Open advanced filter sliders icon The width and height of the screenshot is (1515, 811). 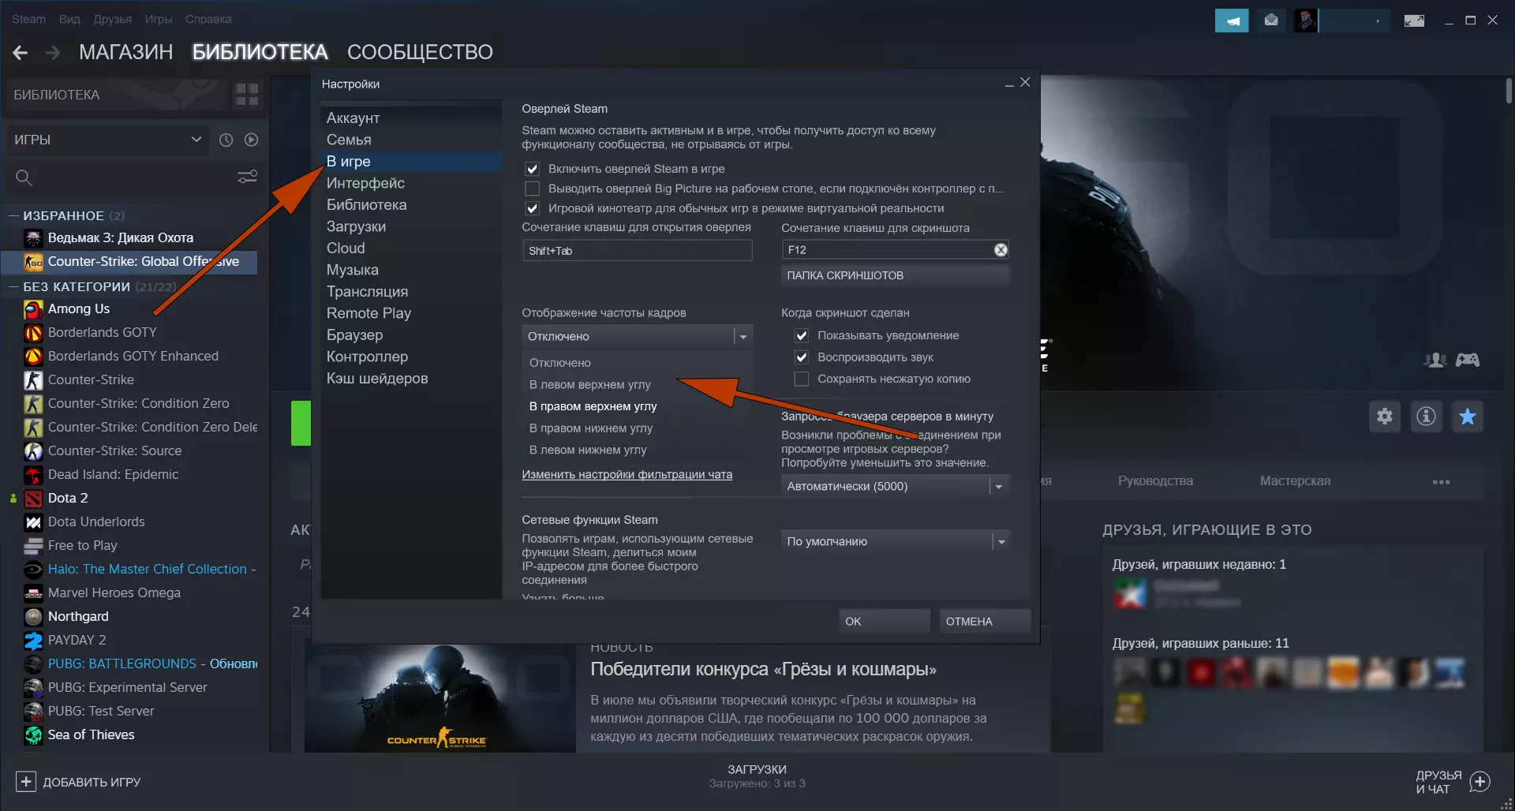(248, 177)
